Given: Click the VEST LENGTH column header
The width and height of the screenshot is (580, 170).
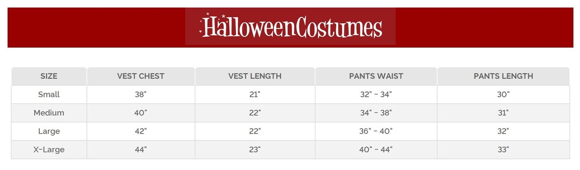Looking at the screenshot, I should 255,76.
